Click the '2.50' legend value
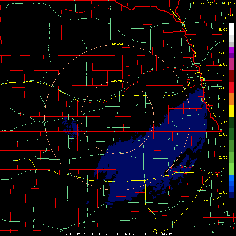The image size is (236, 236). click(x=223, y=76)
